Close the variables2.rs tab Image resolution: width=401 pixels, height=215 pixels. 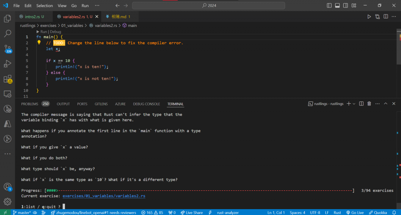point(97,16)
